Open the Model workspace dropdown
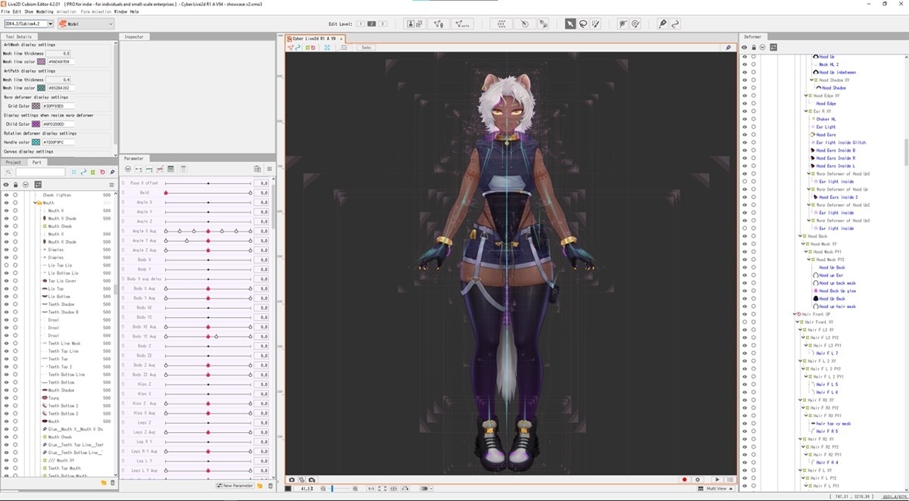Image resolution: width=909 pixels, height=501 pixels. click(85, 24)
